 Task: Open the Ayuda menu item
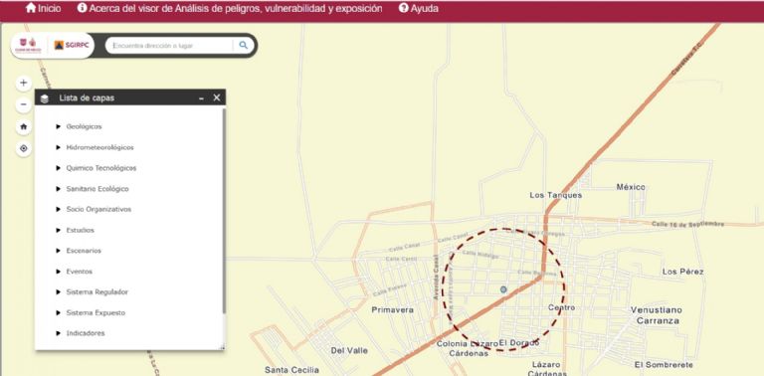[419, 8]
